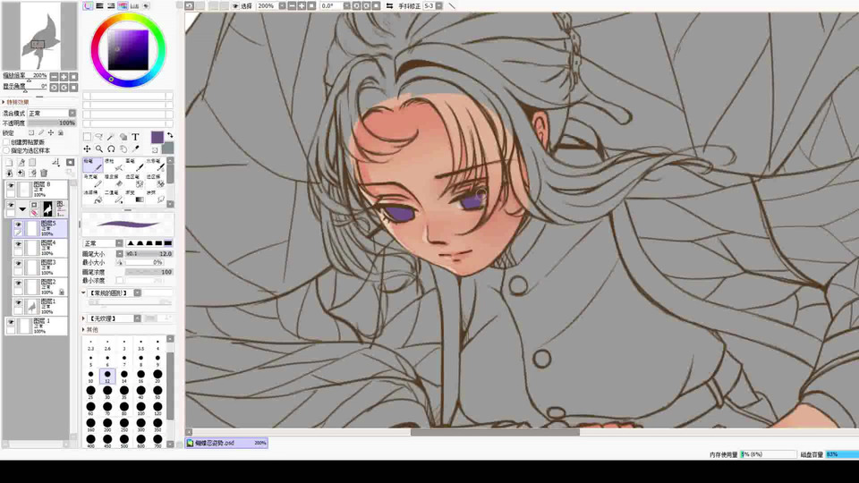Delete layer with the trash icon
Image resolution: width=859 pixels, height=483 pixels.
pos(44,173)
